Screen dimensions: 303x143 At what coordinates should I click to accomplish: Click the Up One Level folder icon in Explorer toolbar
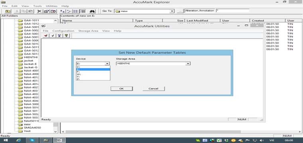8,11
